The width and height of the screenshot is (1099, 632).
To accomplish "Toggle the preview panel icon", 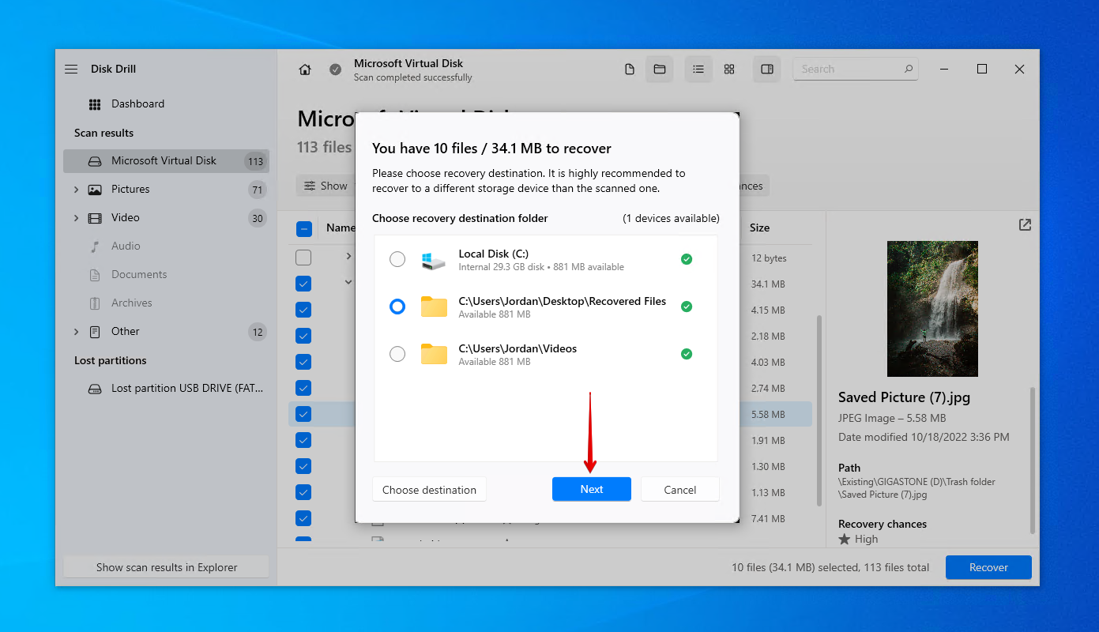I will (x=767, y=70).
